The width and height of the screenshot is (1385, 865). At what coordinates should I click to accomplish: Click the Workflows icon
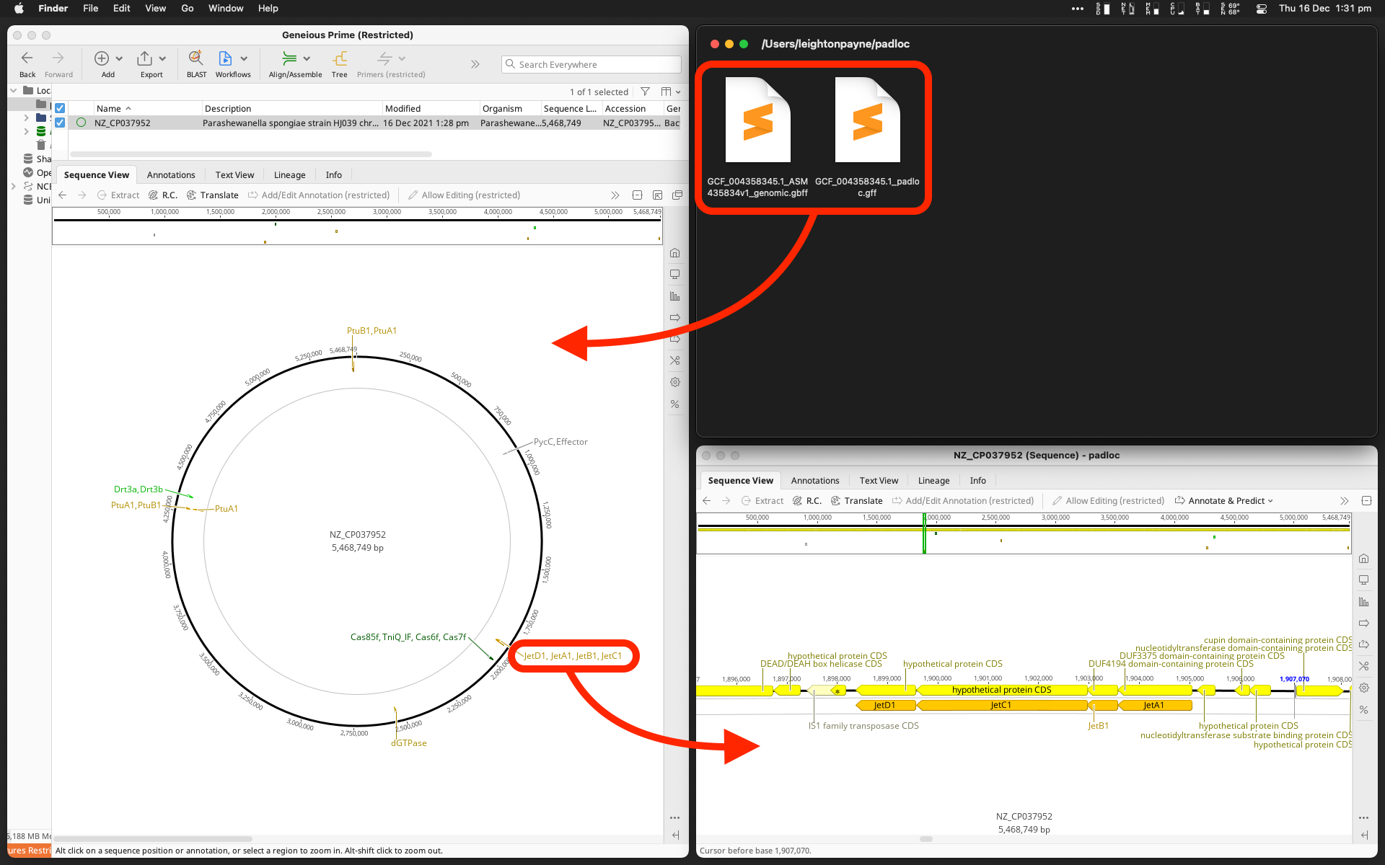[x=225, y=59]
